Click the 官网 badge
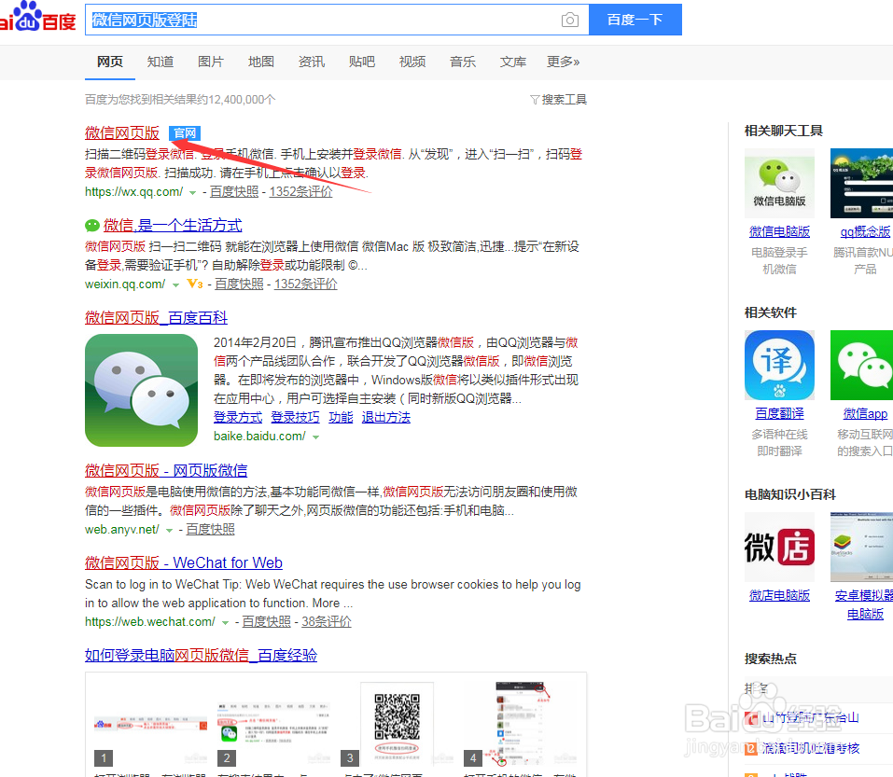The height and width of the screenshot is (777, 893). coord(185,133)
